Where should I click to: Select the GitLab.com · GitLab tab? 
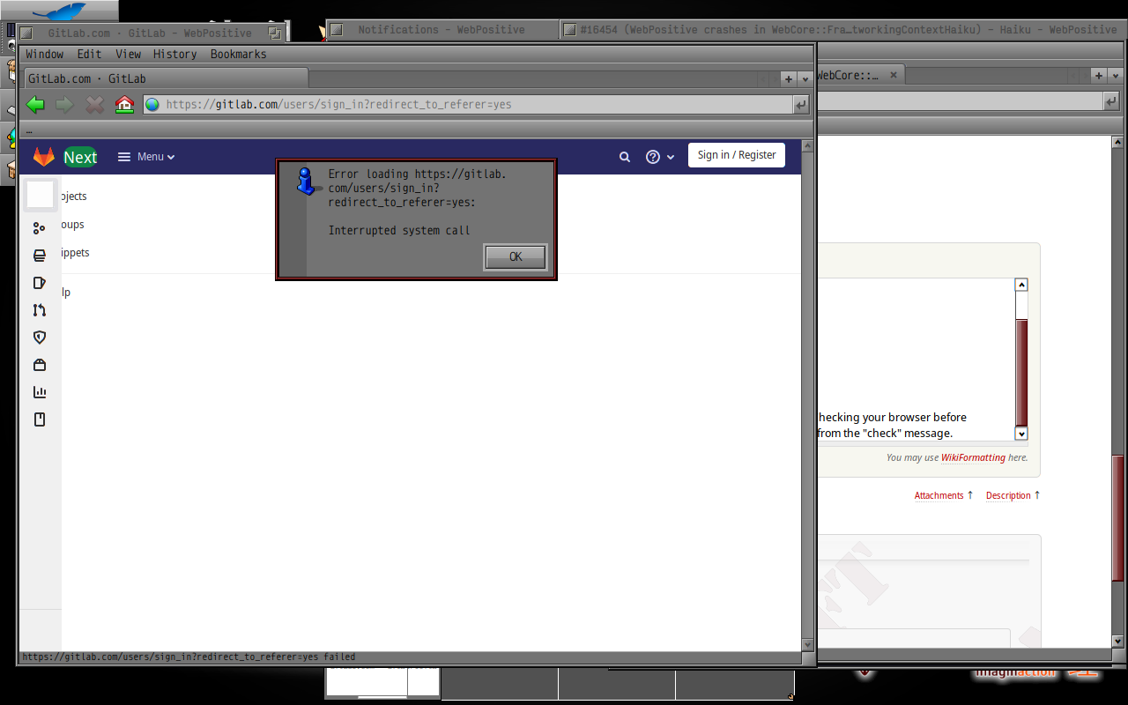tap(166, 78)
